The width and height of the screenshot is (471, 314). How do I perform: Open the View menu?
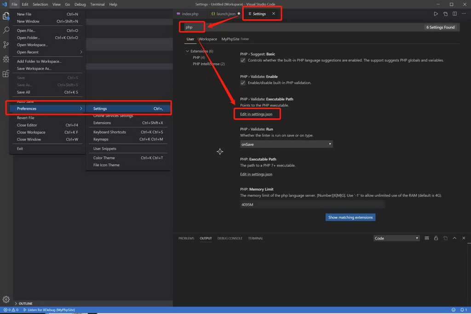point(57,4)
